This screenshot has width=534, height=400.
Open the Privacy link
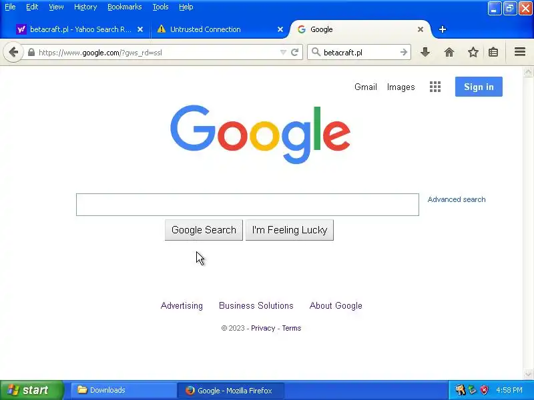coord(263,328)
